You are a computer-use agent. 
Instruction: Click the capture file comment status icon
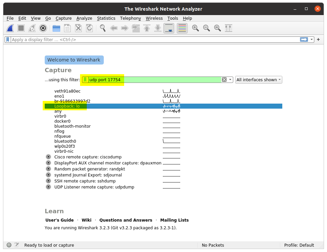17,245
